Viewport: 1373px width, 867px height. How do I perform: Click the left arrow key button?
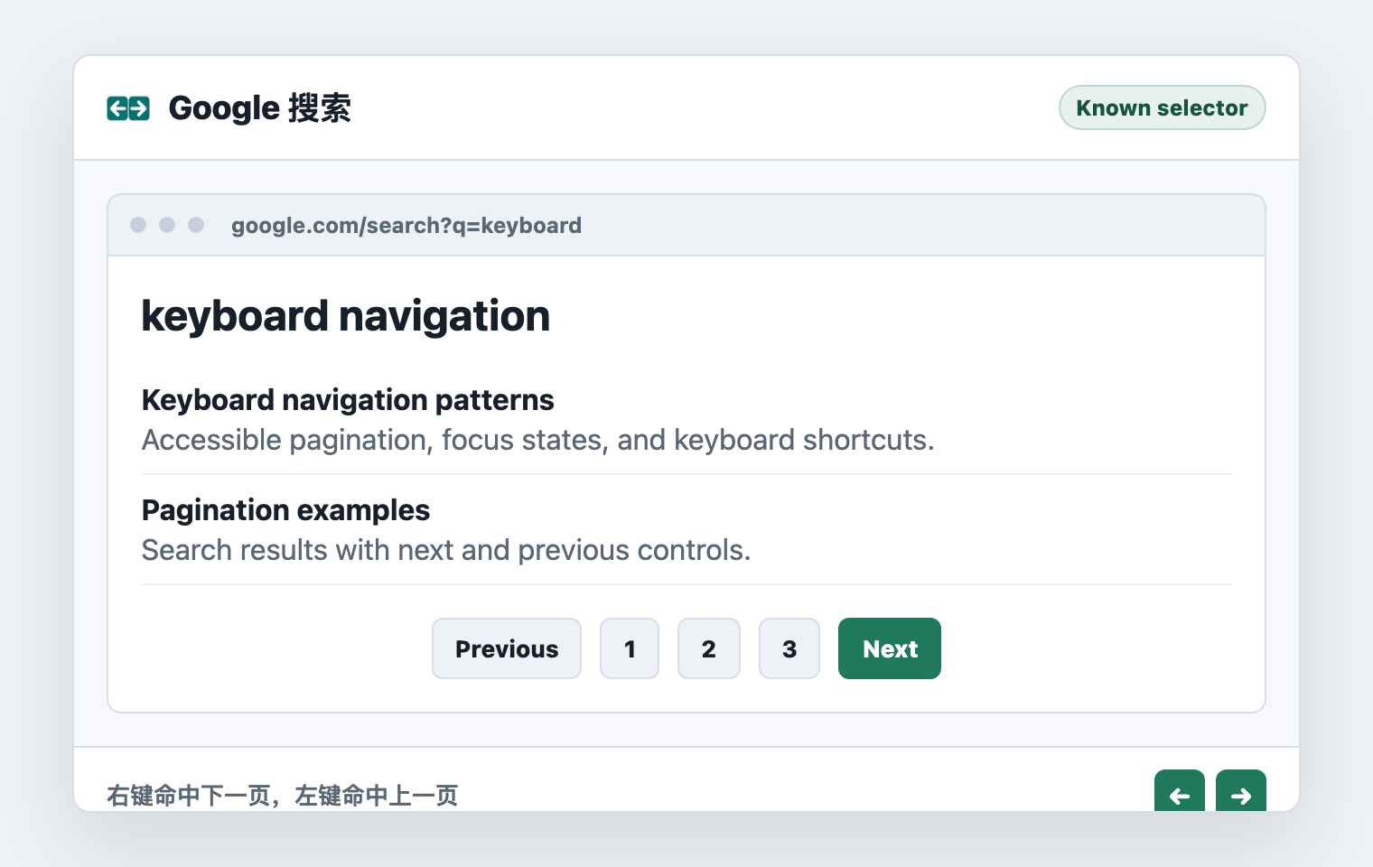pos(1179,790)
